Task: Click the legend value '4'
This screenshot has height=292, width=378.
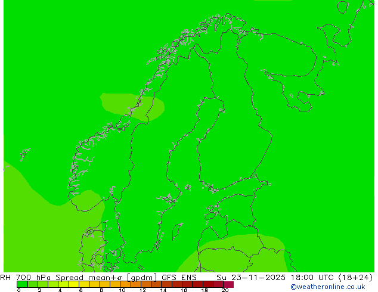Action: click(x=60, y=290)
